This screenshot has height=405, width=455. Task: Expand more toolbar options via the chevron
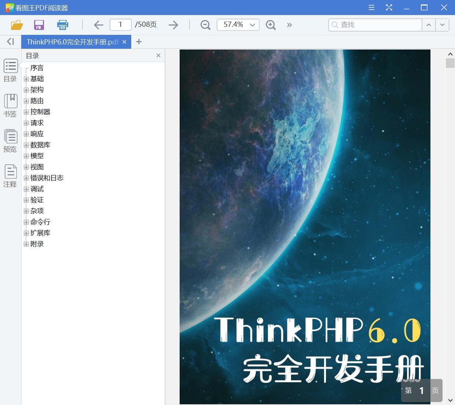[289, 25]
